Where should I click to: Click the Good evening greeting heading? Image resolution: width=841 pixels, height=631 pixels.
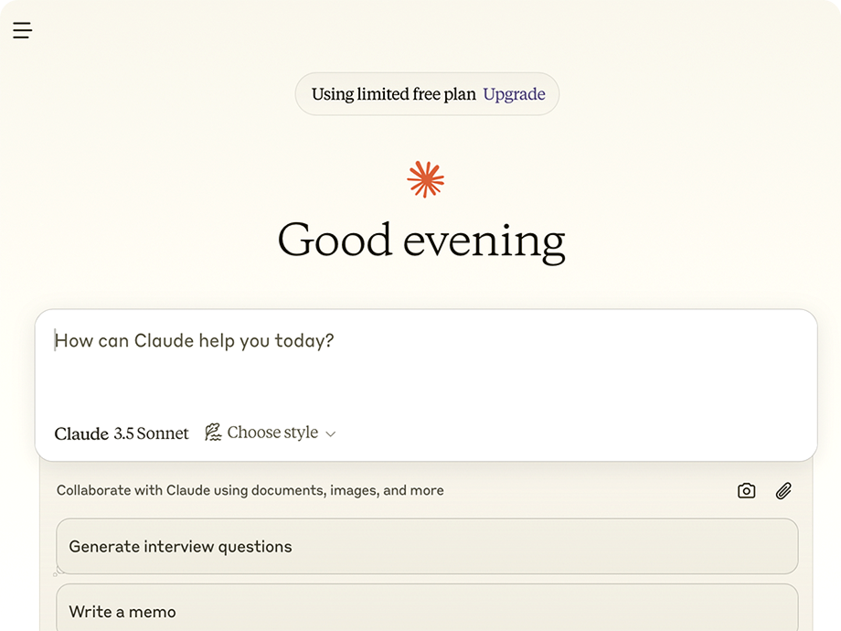pos(421,241)
